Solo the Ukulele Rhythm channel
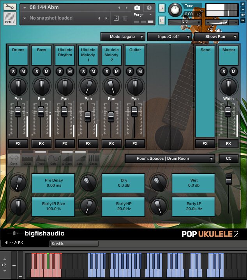 pyautogui.click(x=60, y=72)
